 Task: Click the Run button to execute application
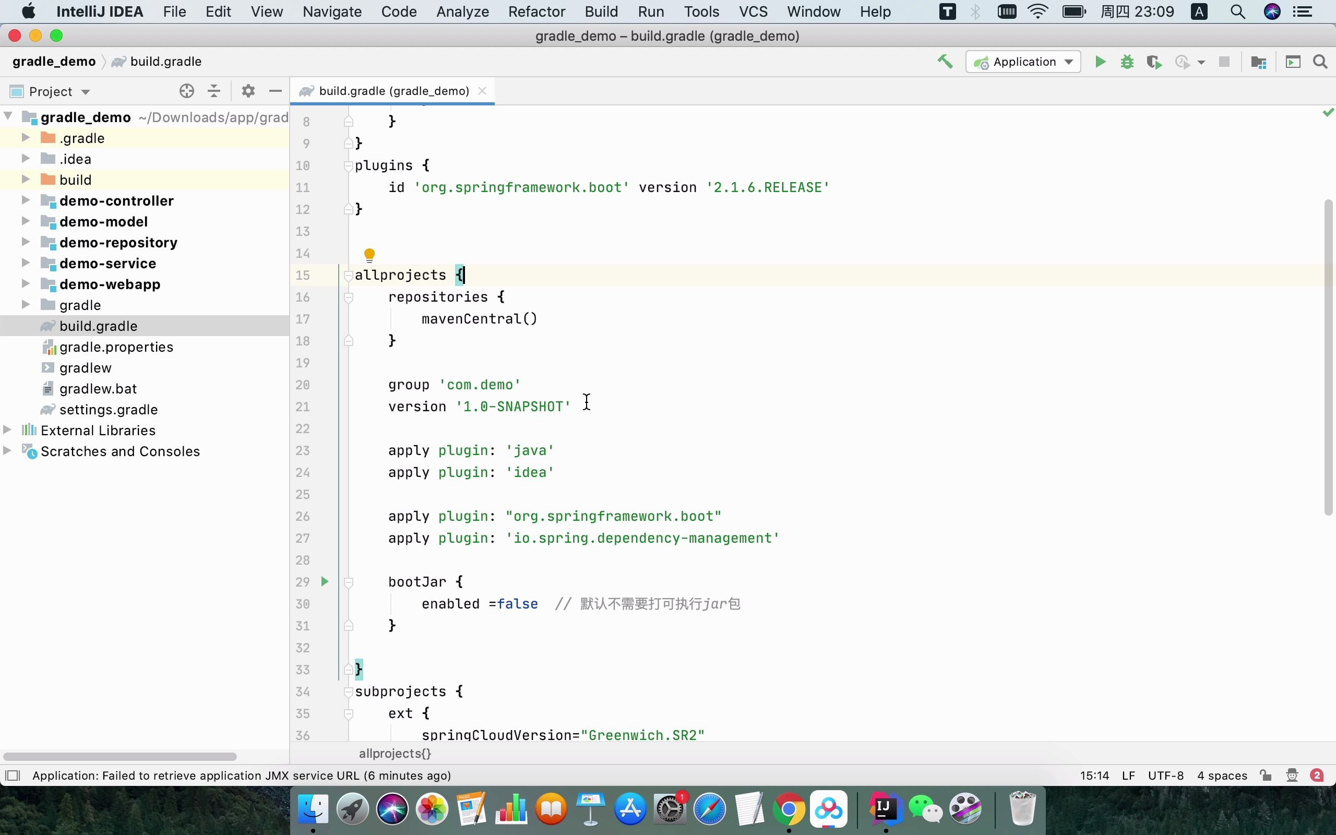1100,62
